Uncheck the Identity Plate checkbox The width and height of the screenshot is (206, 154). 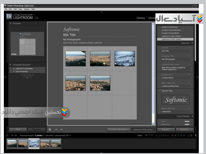(160, 91)
